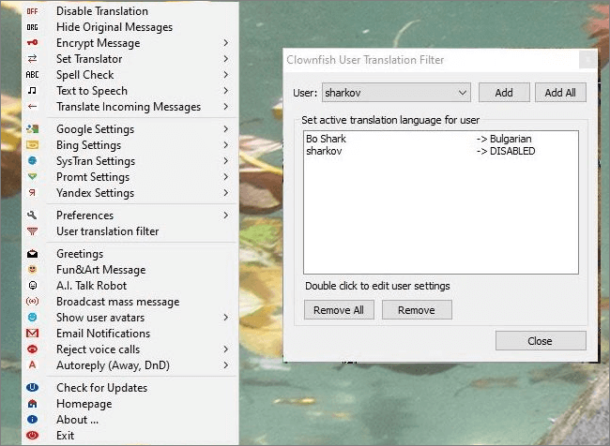This screenshot has width=610, height=446.
Task: Click the Add button
Action: pyautogui.click(x=504, y=93)
